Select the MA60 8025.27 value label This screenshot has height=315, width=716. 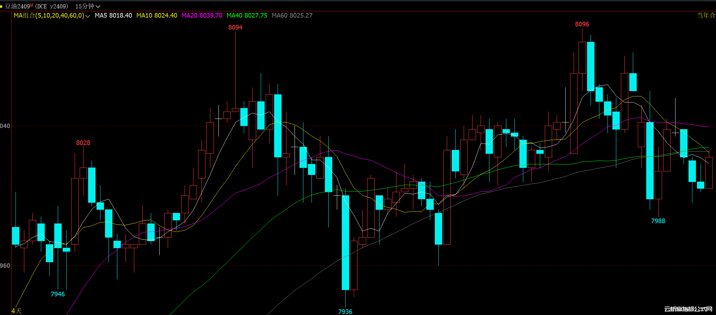pyautogui.click(x=292, y=15)
